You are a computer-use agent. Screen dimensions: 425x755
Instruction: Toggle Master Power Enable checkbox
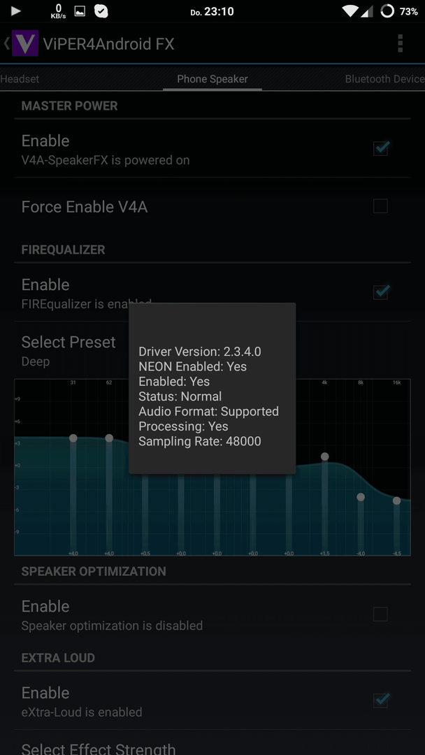(x=381, y=148)
